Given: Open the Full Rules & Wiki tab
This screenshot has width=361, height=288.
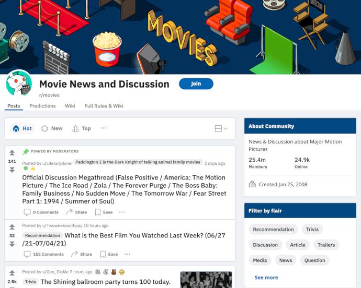Looking at the screenshot, I should (x=104, y=106).
